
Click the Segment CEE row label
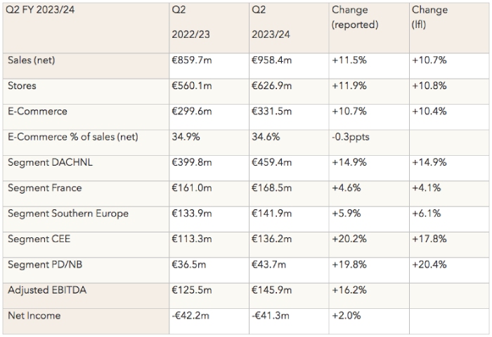pos(40,239)
